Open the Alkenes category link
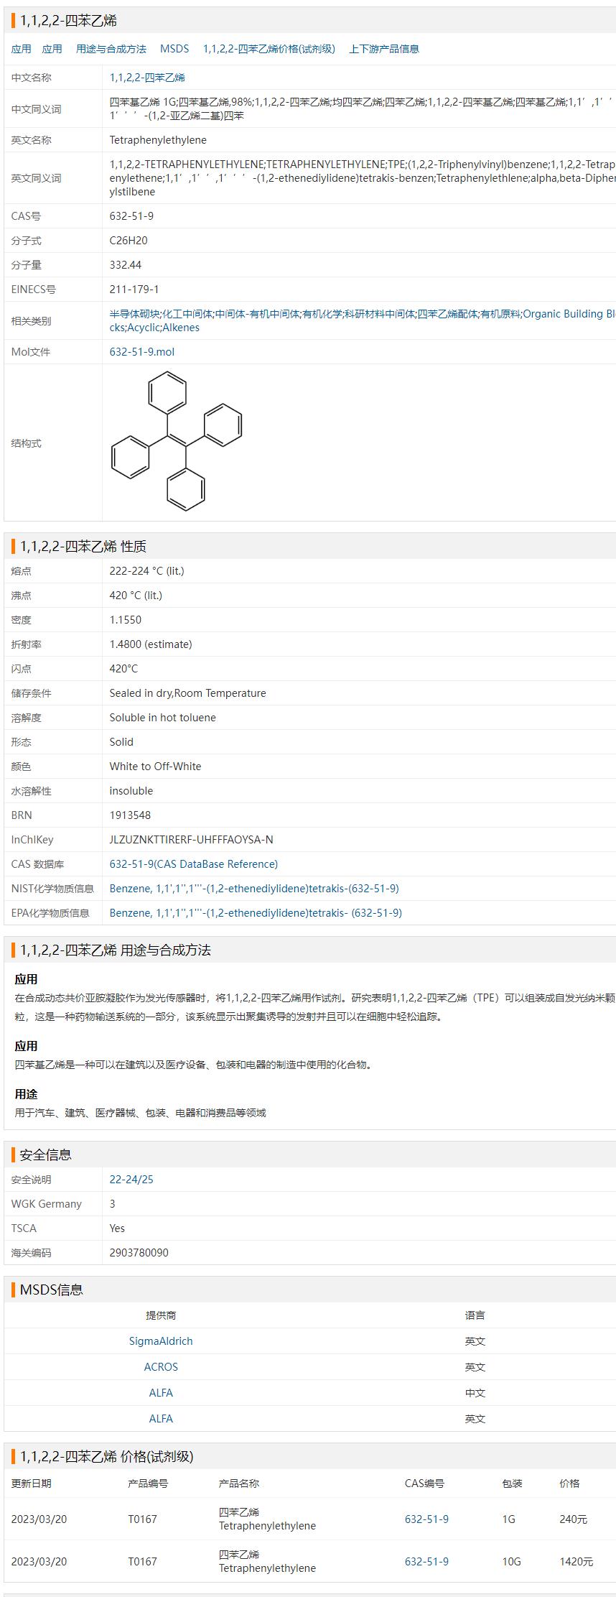616x1597 pixels. 181,328
